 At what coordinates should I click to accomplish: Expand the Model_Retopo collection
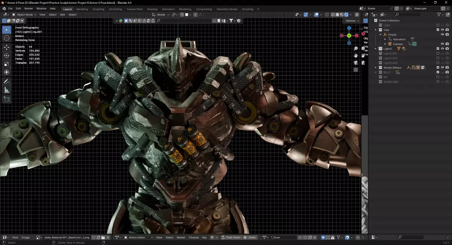coord(376,67)
